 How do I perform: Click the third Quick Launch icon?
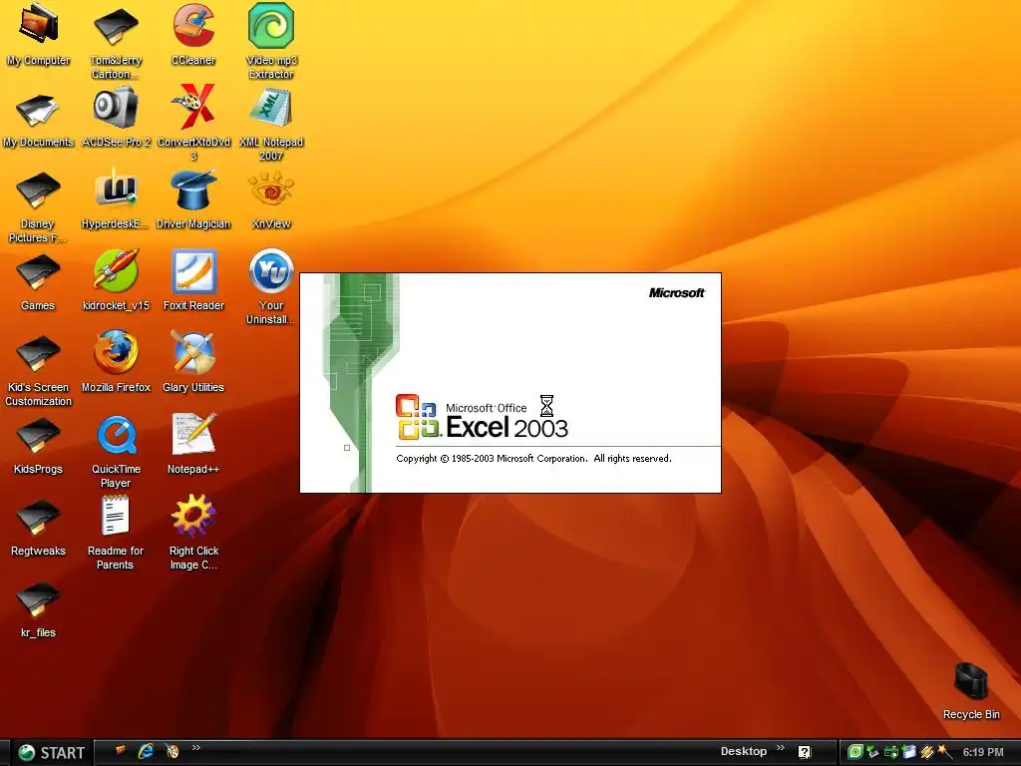[171, 751]
